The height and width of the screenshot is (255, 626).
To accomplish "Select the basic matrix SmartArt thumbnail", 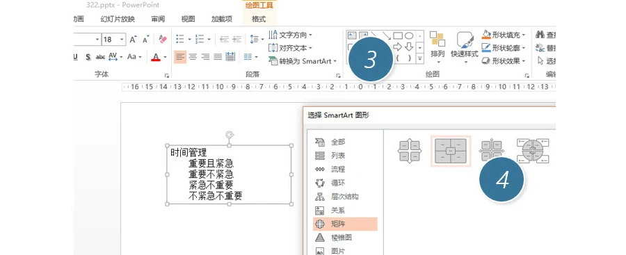I will [410, 151].
